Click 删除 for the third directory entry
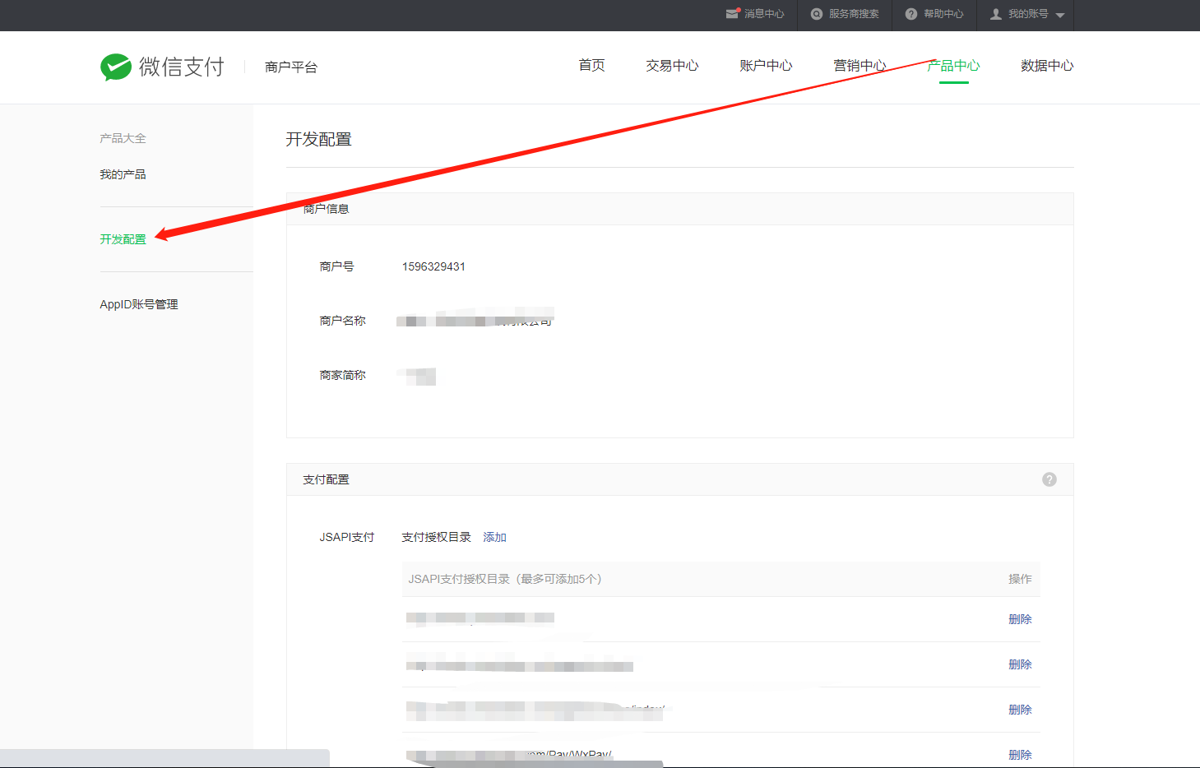 click(1020, 710)
